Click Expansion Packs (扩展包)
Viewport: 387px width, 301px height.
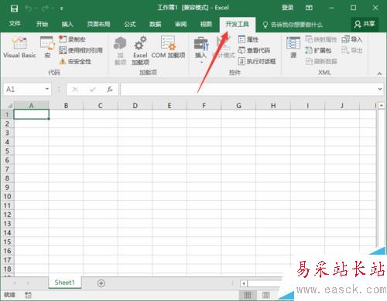point(318,50)
